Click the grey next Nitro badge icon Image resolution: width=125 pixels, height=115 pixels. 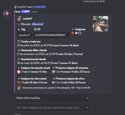[x=53, y=83]
